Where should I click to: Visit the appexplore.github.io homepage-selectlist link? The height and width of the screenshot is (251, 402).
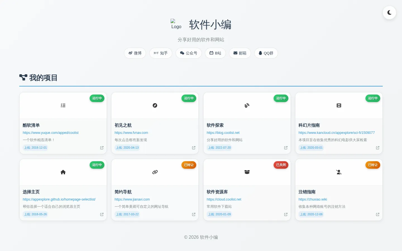[59, 199]
